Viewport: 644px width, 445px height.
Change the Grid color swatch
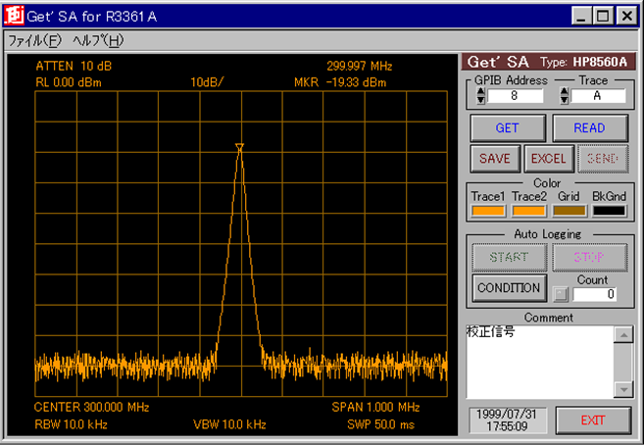[x=569, y=211]
